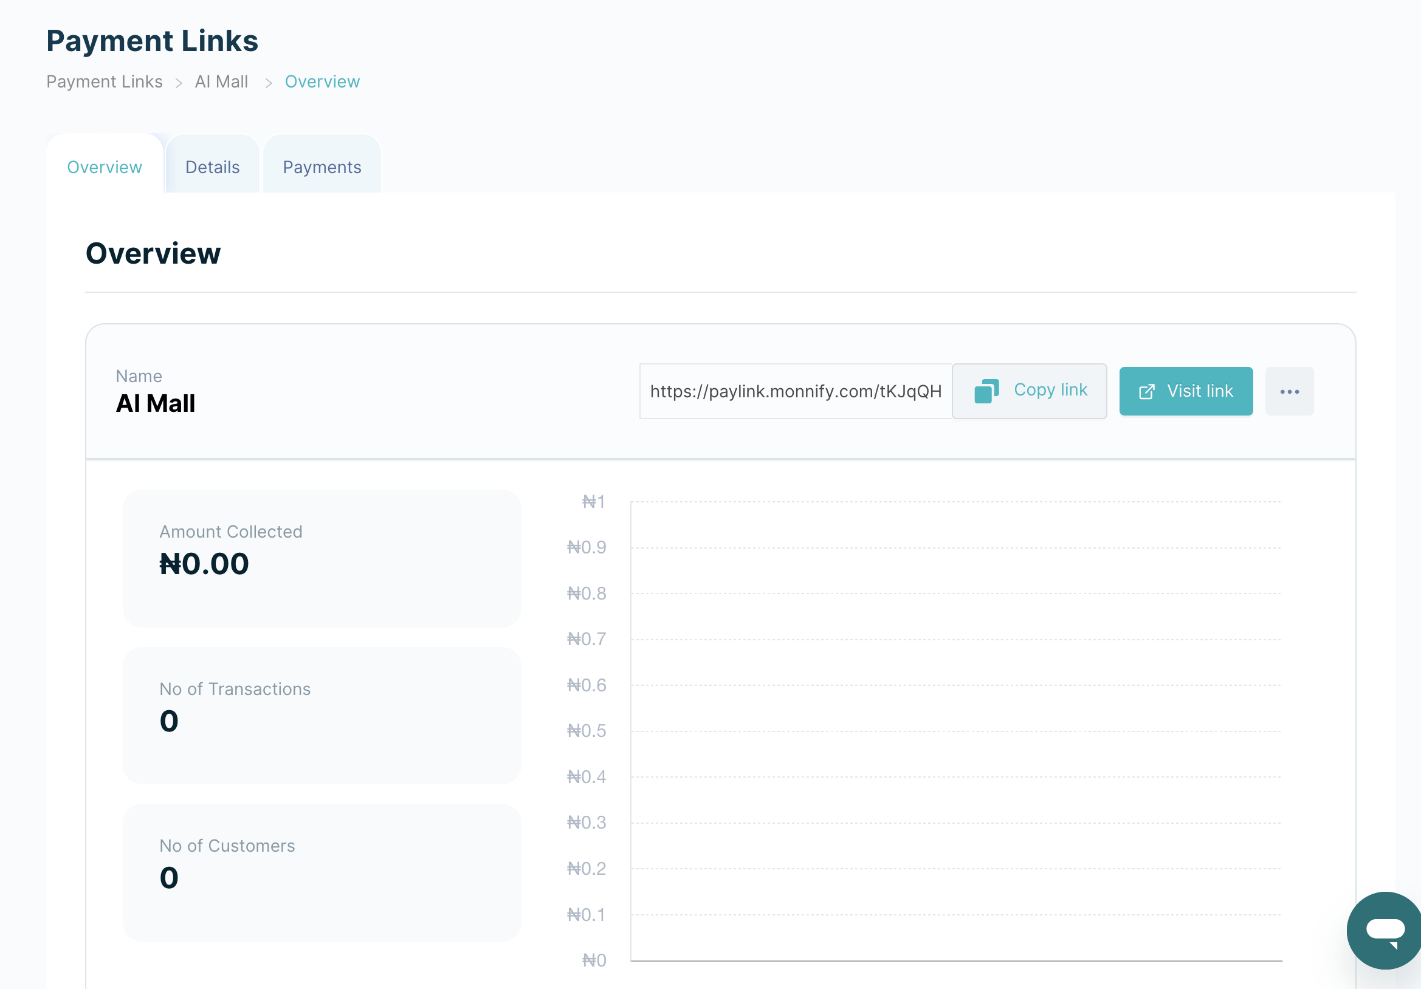Click the No of Transactions card

[x=322, y=716]
